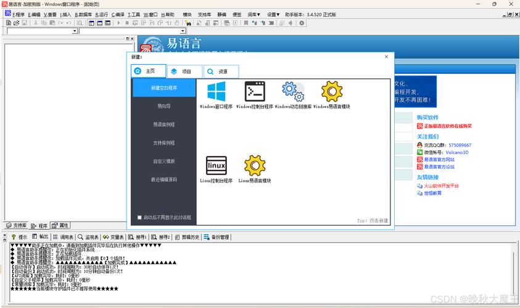
Task: Open the T.工具 menu
Action: [134, 15]
